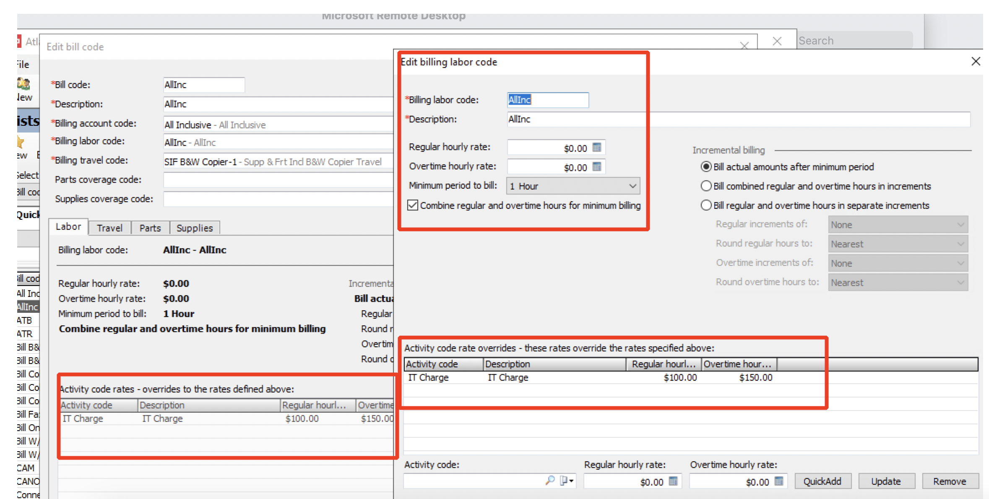This screenshot has width=989, height=499.
Task: Open the Activity code flag options icon
Action: coord(567,481)
